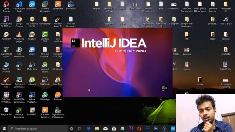Image resolution: width=235 pixels, height=132 pixels.
Task: Open EOS Utility desktop shortcut
Action: tap(71, 5)
